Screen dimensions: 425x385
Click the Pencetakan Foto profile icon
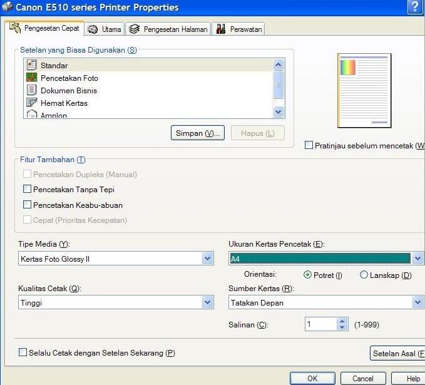tap(32, 78)
